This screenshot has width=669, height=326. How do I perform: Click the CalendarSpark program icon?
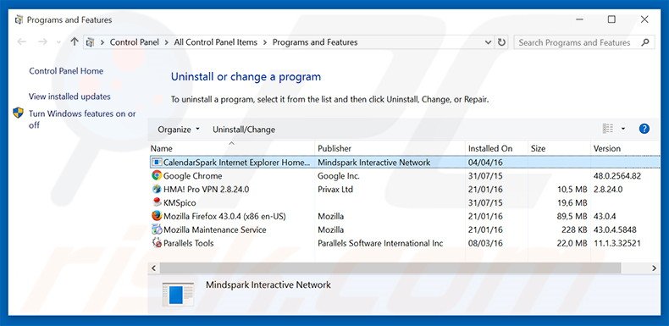[157, 162]
